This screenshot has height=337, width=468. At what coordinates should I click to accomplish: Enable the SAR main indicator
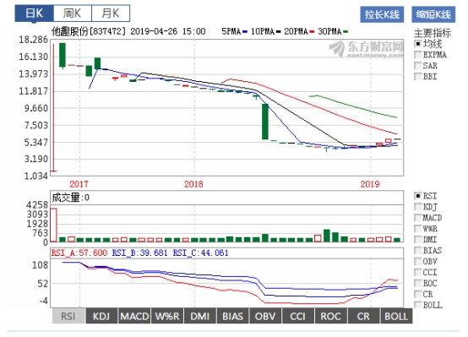418,65
